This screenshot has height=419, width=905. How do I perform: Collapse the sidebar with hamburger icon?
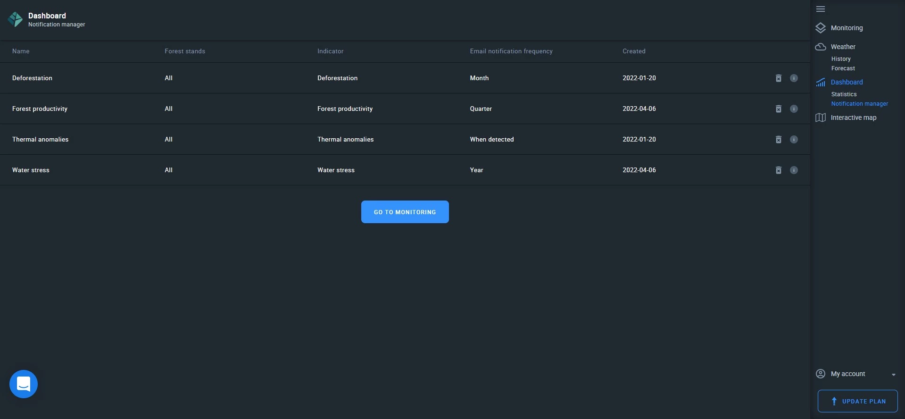coord(821,9)
